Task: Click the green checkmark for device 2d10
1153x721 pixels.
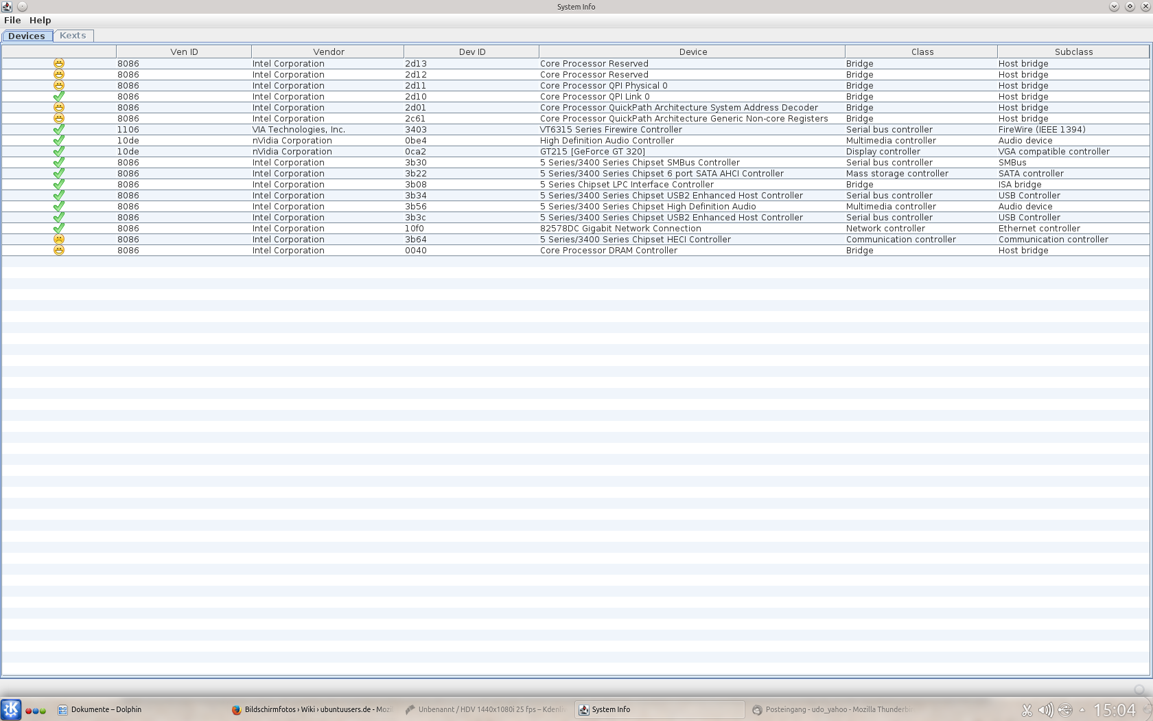Action: point(59,96)
